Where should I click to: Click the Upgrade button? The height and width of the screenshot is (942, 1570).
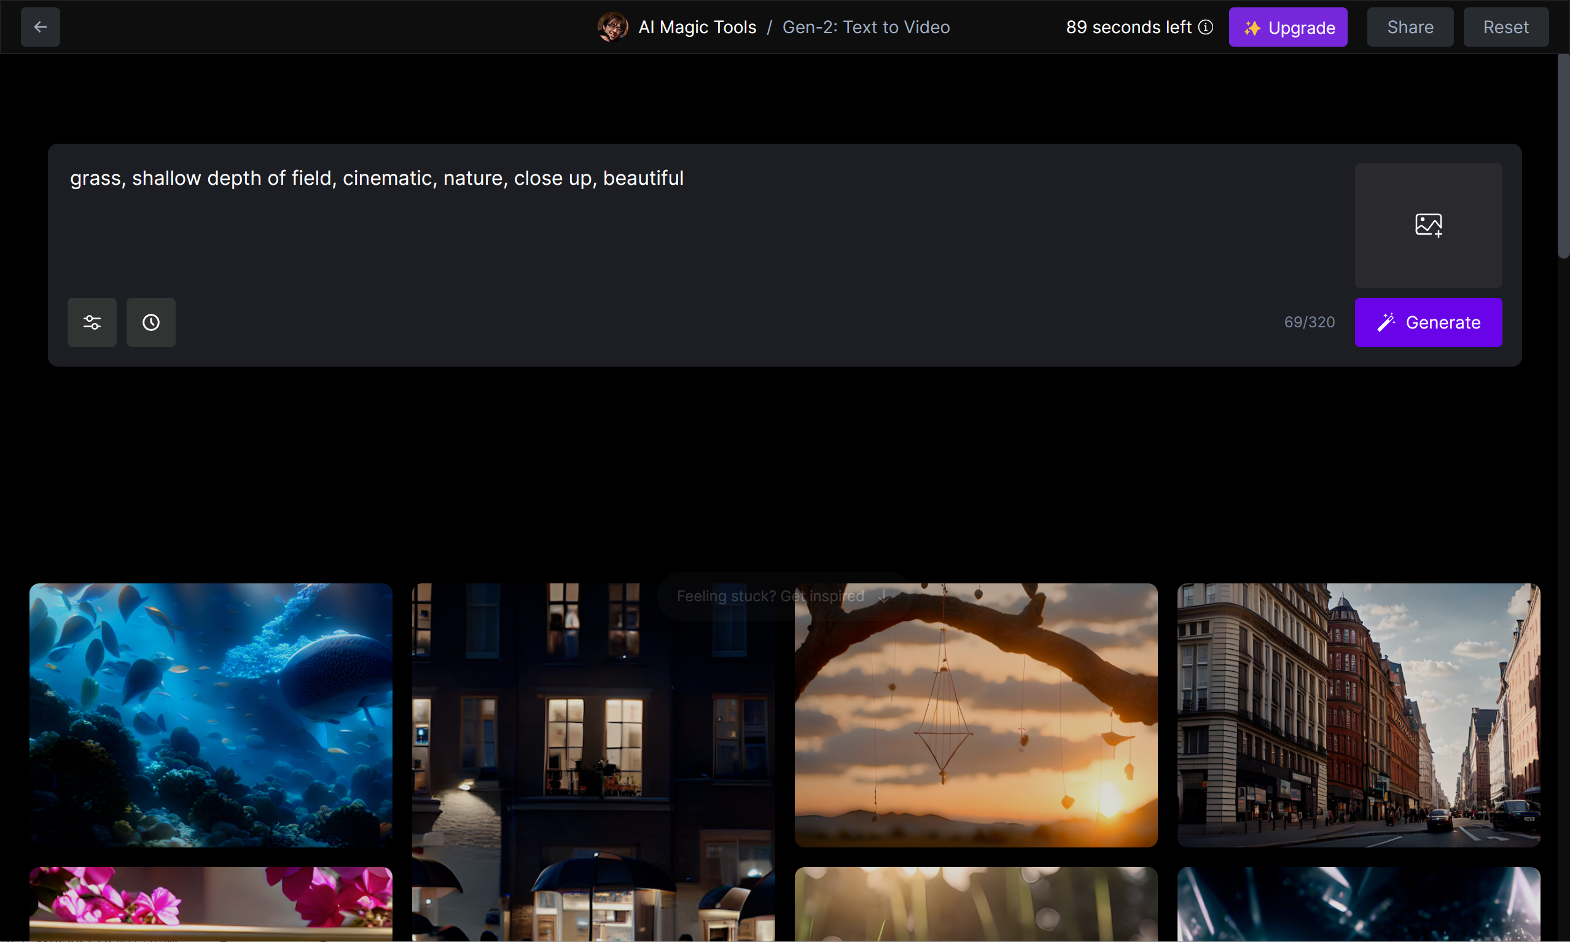tap(1287, 27)
